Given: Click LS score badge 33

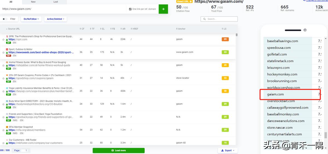Looking at the screenshot, I should (225, 78).
